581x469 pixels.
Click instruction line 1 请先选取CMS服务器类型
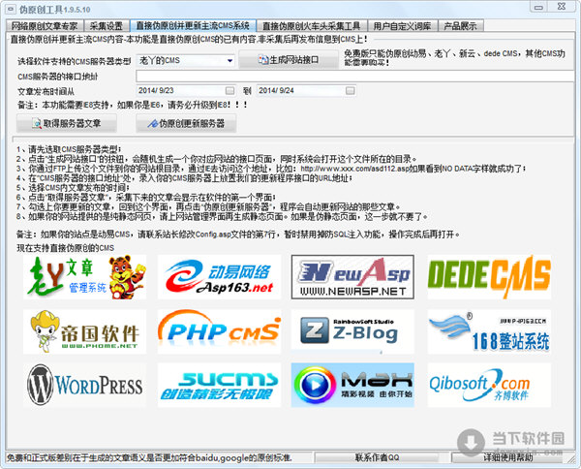69,149
